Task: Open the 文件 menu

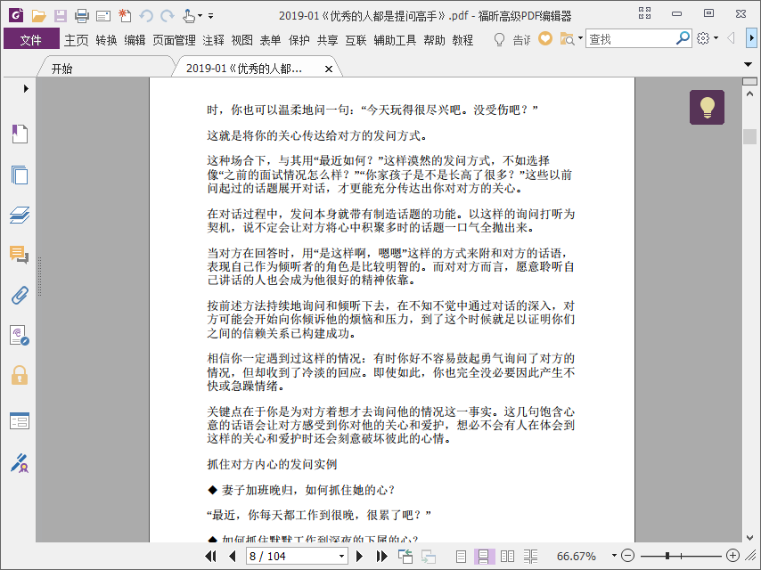Action: pos(31,40)
